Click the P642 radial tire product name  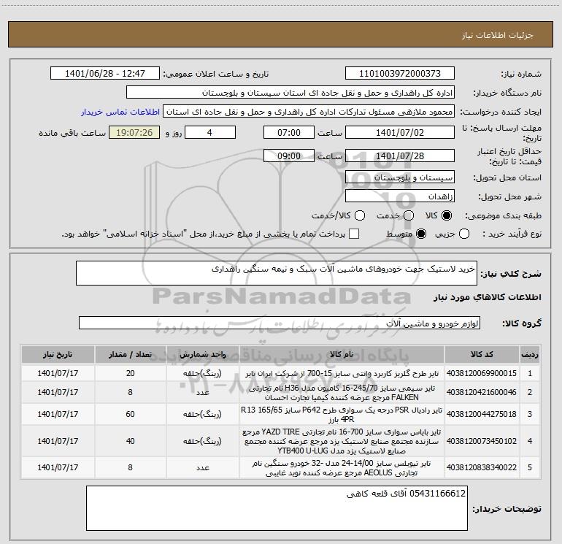(x=342, y=415)
